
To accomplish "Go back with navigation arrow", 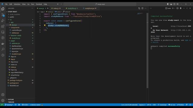I will pos(58,4).
